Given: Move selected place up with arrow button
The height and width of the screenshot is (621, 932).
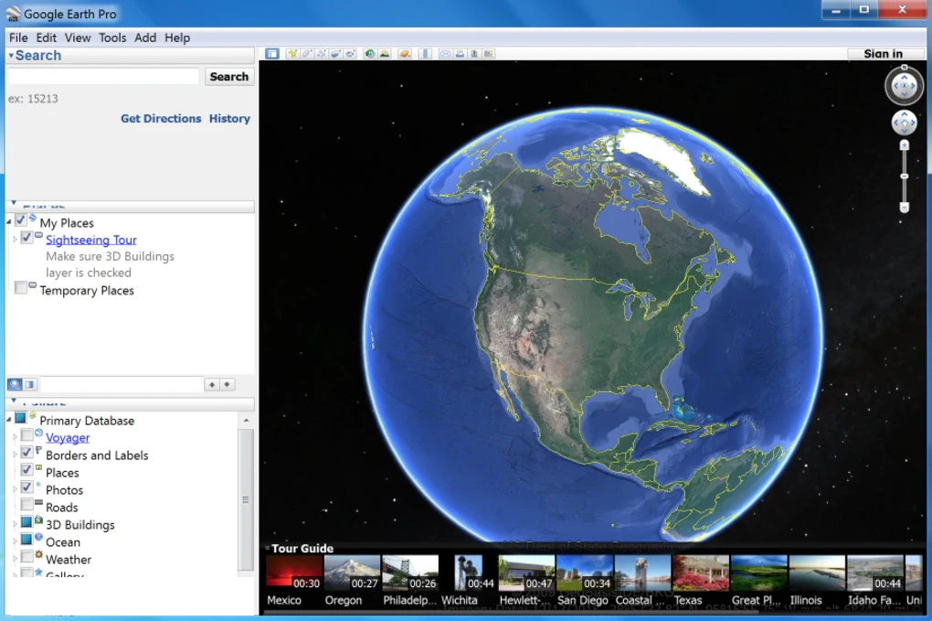Looking at the screenshot, I should click(212, 384).
